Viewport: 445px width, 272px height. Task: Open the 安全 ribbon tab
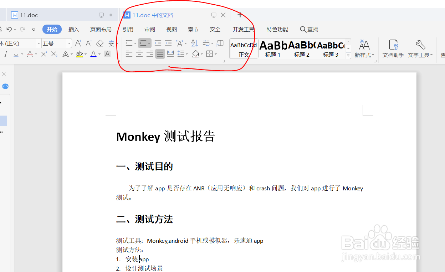pos(215,29)
